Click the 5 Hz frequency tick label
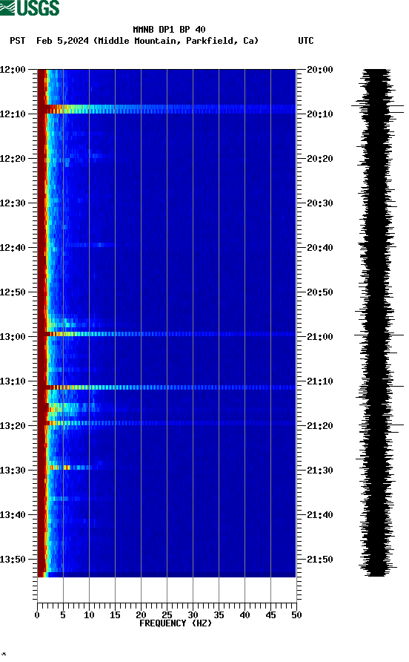409x662 pixels. pyautogui.click(x=63, y=615)
